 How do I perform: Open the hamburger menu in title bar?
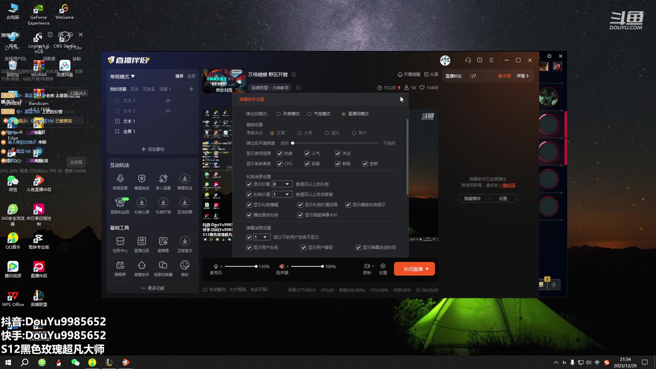coord(491,60)
